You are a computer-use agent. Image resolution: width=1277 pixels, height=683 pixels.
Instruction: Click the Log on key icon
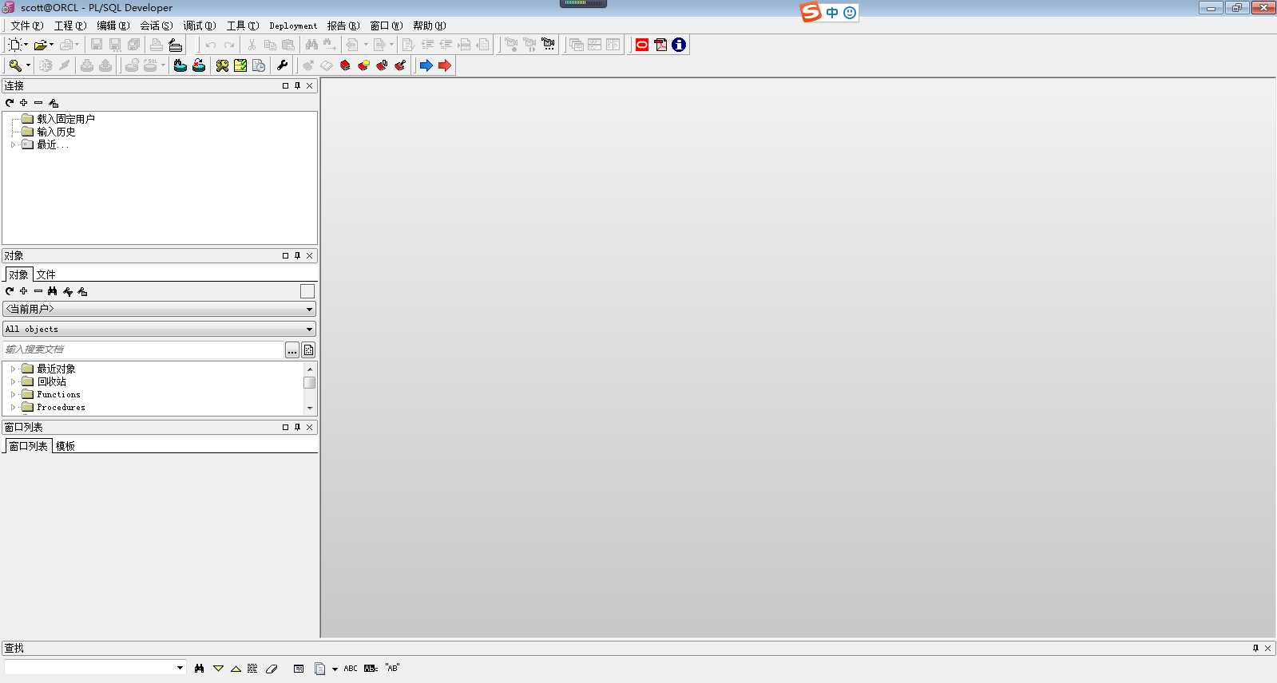[x=14, y=65]
